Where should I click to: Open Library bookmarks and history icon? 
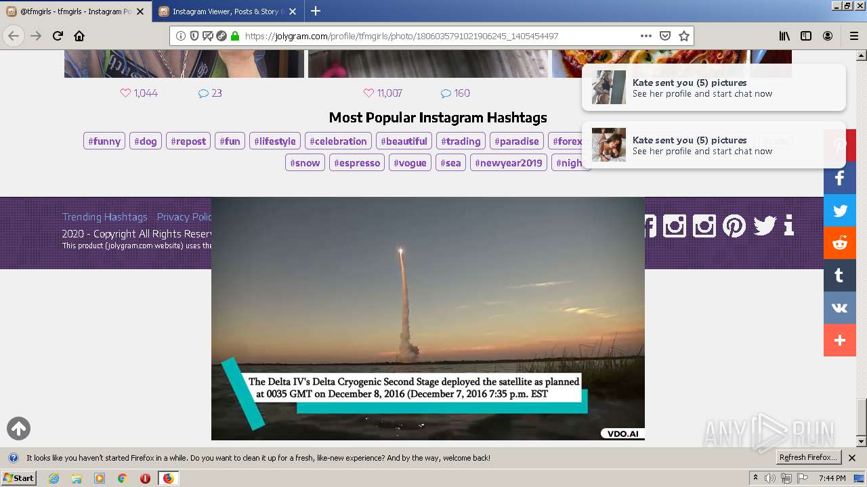(784, 36)
